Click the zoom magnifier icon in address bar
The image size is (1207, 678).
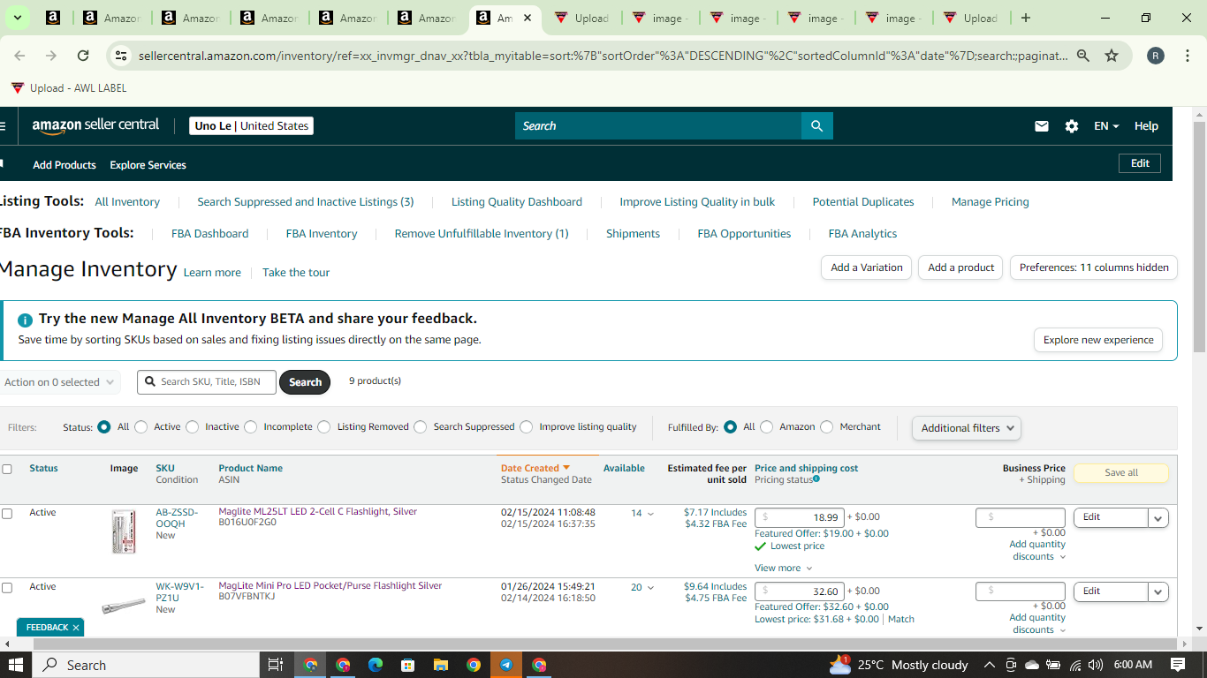pyautogui.click(x=1083, y=56)
